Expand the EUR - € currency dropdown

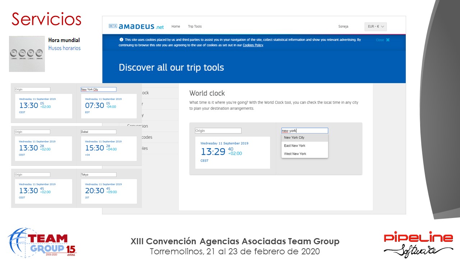(x=376, y=27)
